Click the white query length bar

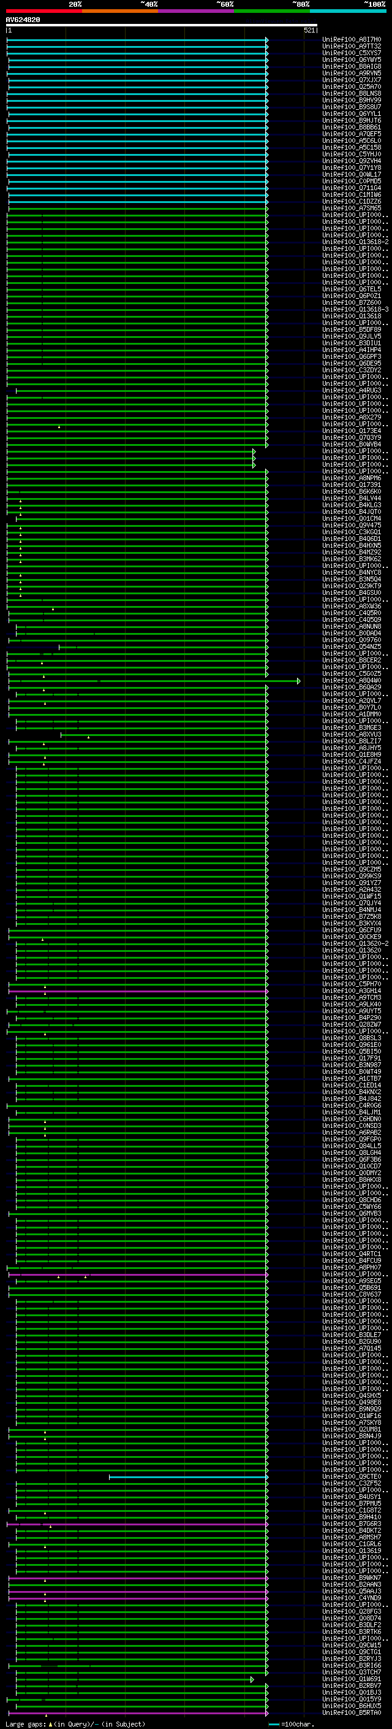click(162, 26)
